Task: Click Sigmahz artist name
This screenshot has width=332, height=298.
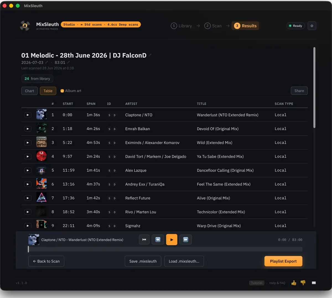Action: point(133,226)
